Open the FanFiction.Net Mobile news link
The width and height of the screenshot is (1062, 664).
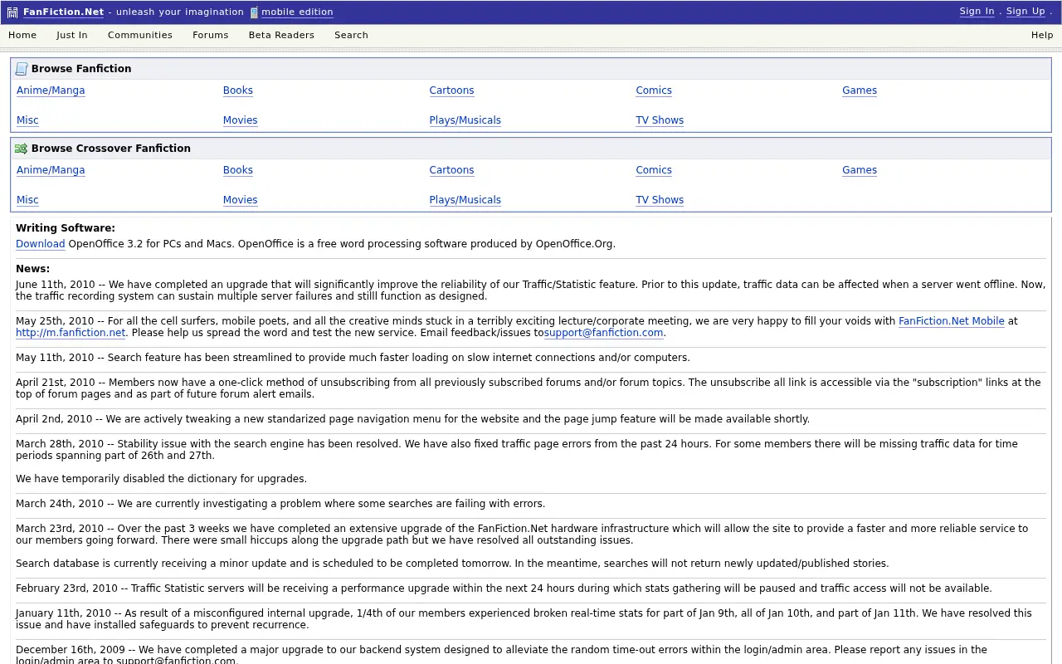coord(952,321)
